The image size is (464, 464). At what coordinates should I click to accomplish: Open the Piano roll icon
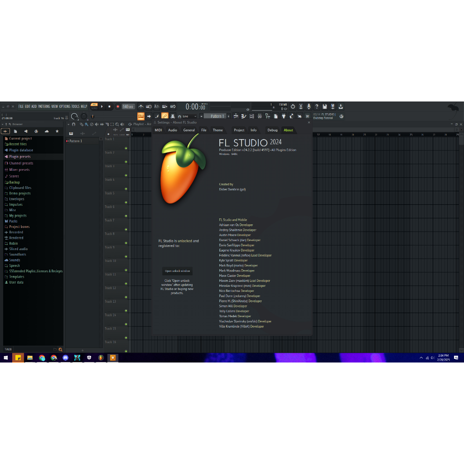(x=244, y=116)
